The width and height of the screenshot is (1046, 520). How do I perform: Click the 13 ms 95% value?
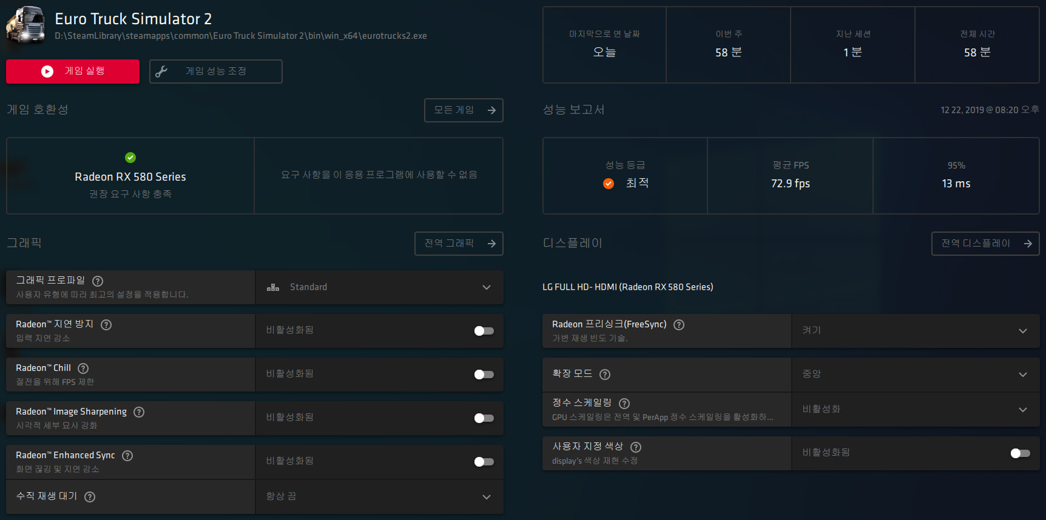pyautogui.click(x=956, y=184)
